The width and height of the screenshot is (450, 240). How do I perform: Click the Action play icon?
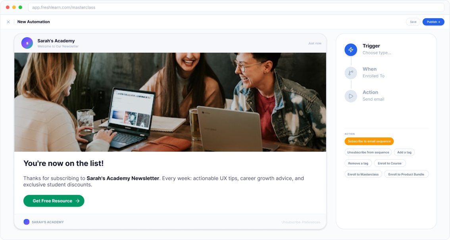click(x=351, y=96)
